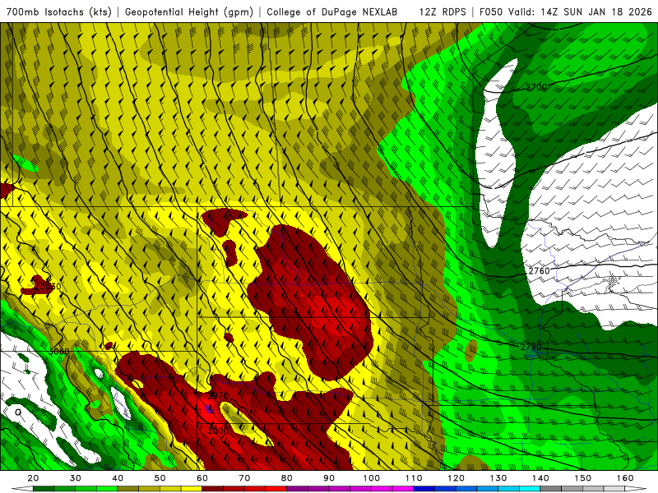This screenshot has width=658, height=493.
Task: Click the legend value 140
Action: pyautogui.click(x=540, y=478)
